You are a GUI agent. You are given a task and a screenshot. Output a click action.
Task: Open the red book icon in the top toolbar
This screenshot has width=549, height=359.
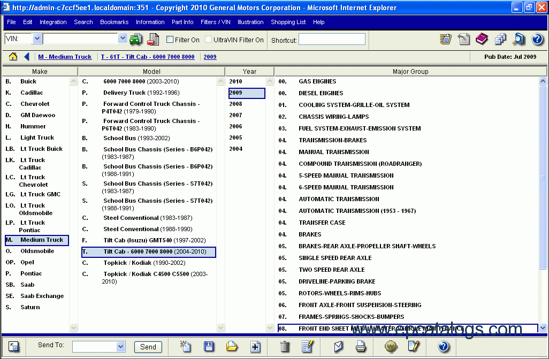[x=482, y=39]
